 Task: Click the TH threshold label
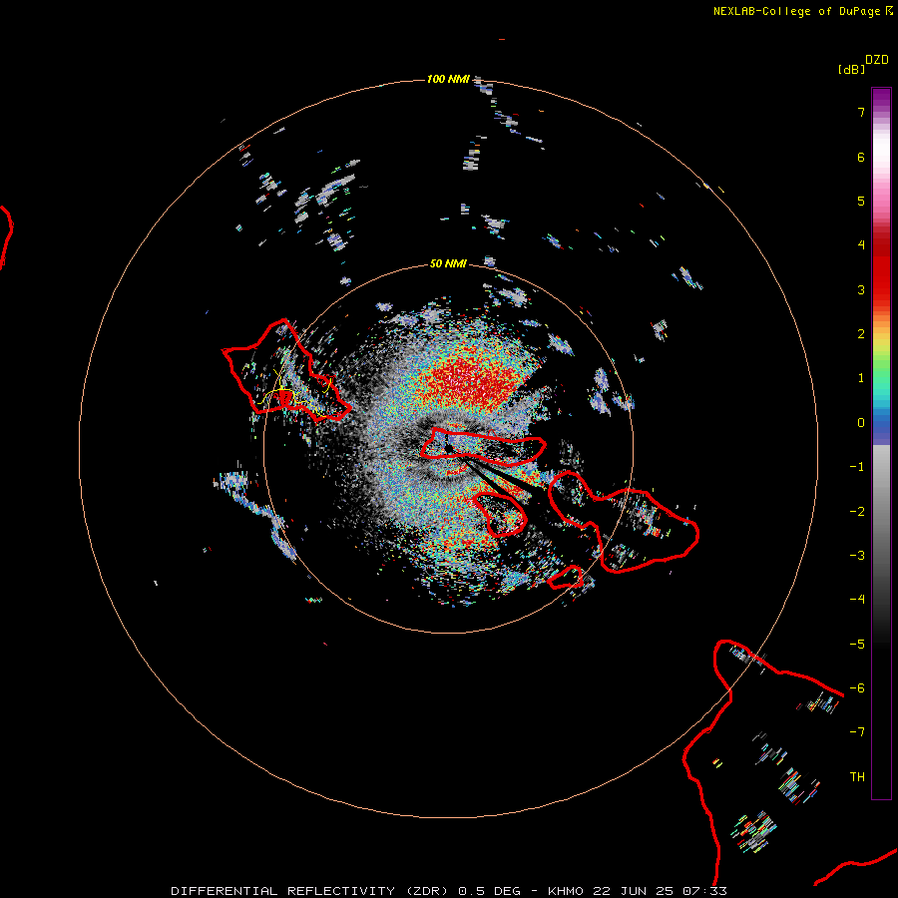(x=857, y=777)
